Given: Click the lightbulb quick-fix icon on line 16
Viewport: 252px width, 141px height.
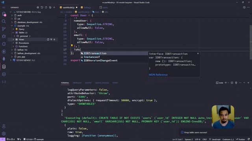Looking at the screenshot, I should (72, 46).
